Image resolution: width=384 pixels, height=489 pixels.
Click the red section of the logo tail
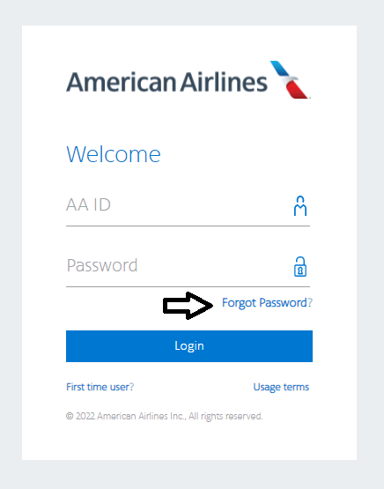tap(298, 90)
